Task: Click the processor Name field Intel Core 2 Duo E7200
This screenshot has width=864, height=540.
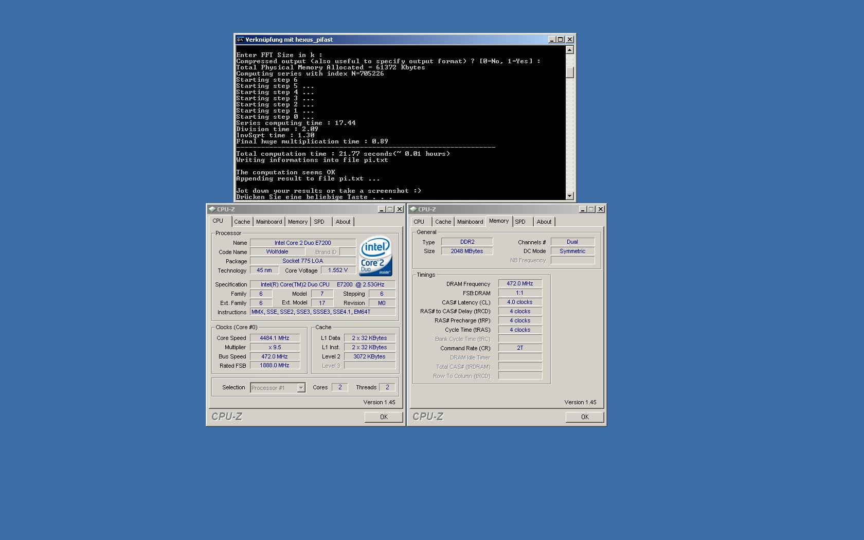Action: [303, 243]
